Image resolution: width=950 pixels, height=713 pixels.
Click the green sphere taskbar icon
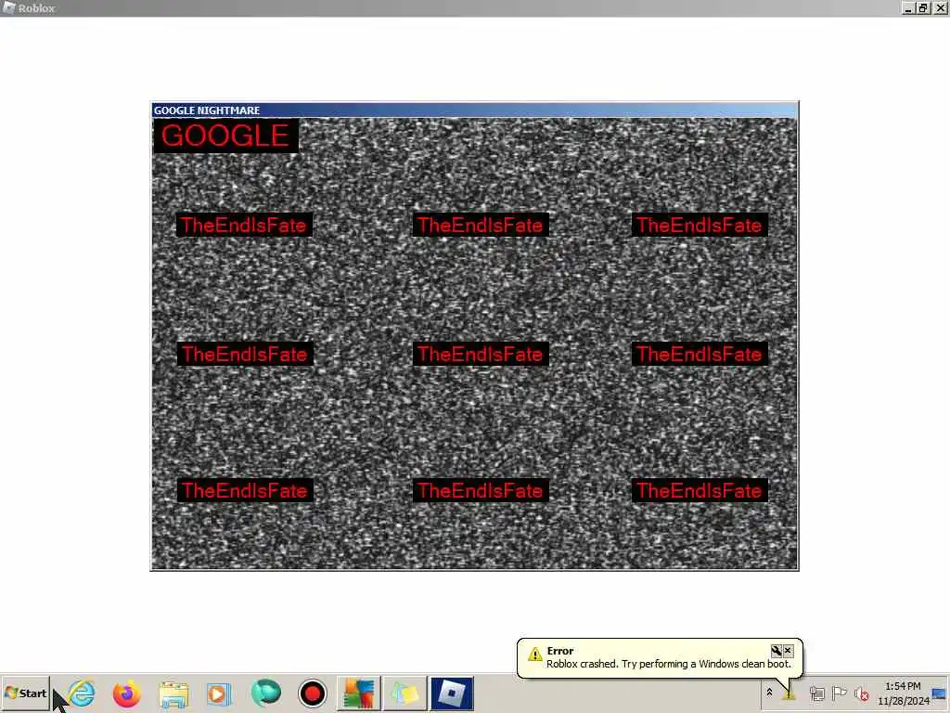coord(265,693)
